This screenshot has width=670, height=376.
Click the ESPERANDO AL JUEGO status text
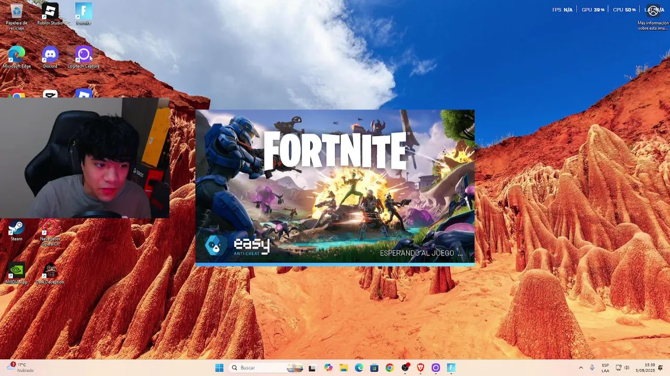[421, 253]
